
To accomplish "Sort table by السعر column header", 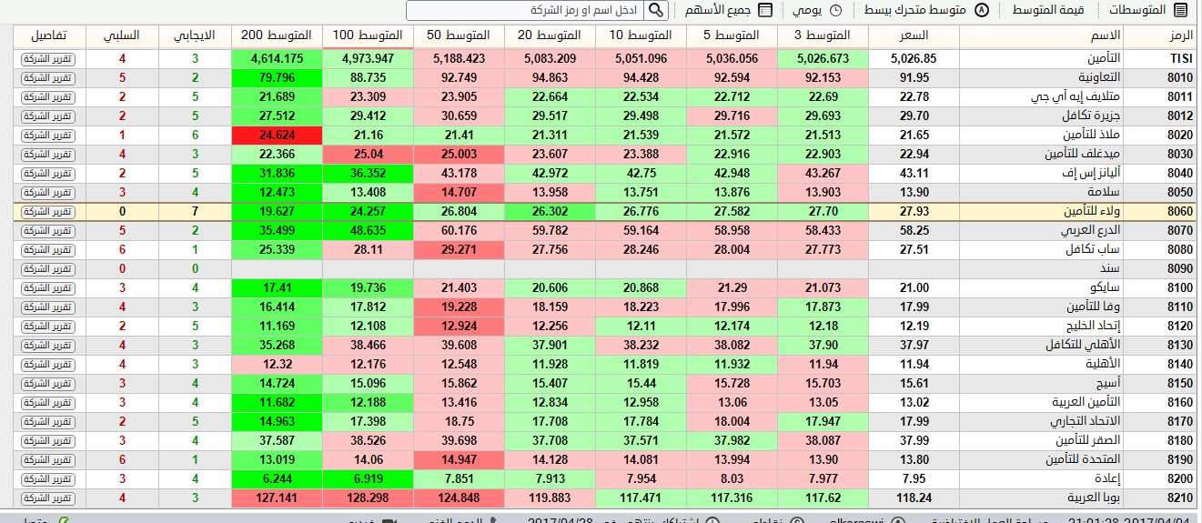I will click(914, 35).
